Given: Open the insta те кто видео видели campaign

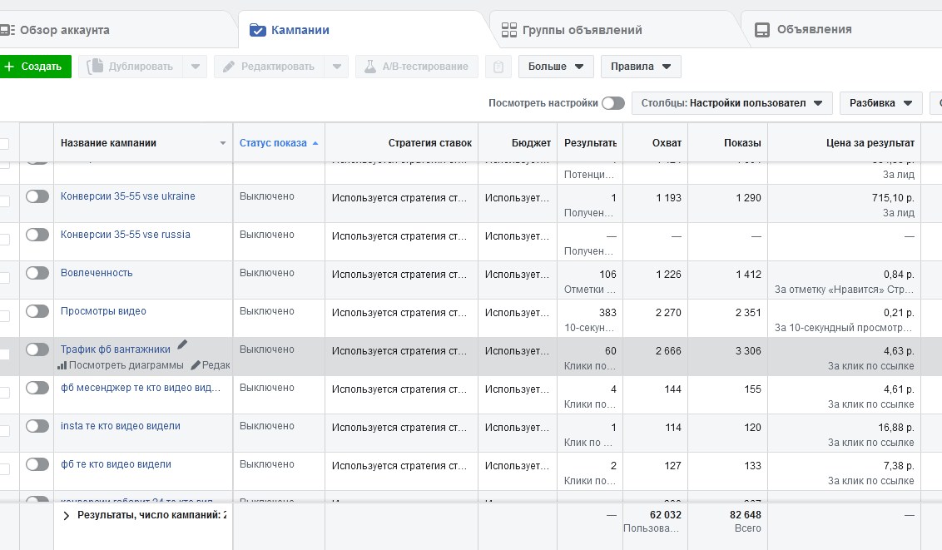Looking at the screenshot, I should 120,426.
